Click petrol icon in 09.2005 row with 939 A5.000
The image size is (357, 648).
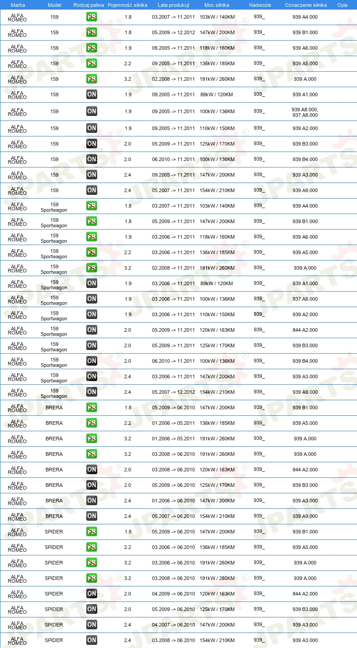[x=92, y=63]
